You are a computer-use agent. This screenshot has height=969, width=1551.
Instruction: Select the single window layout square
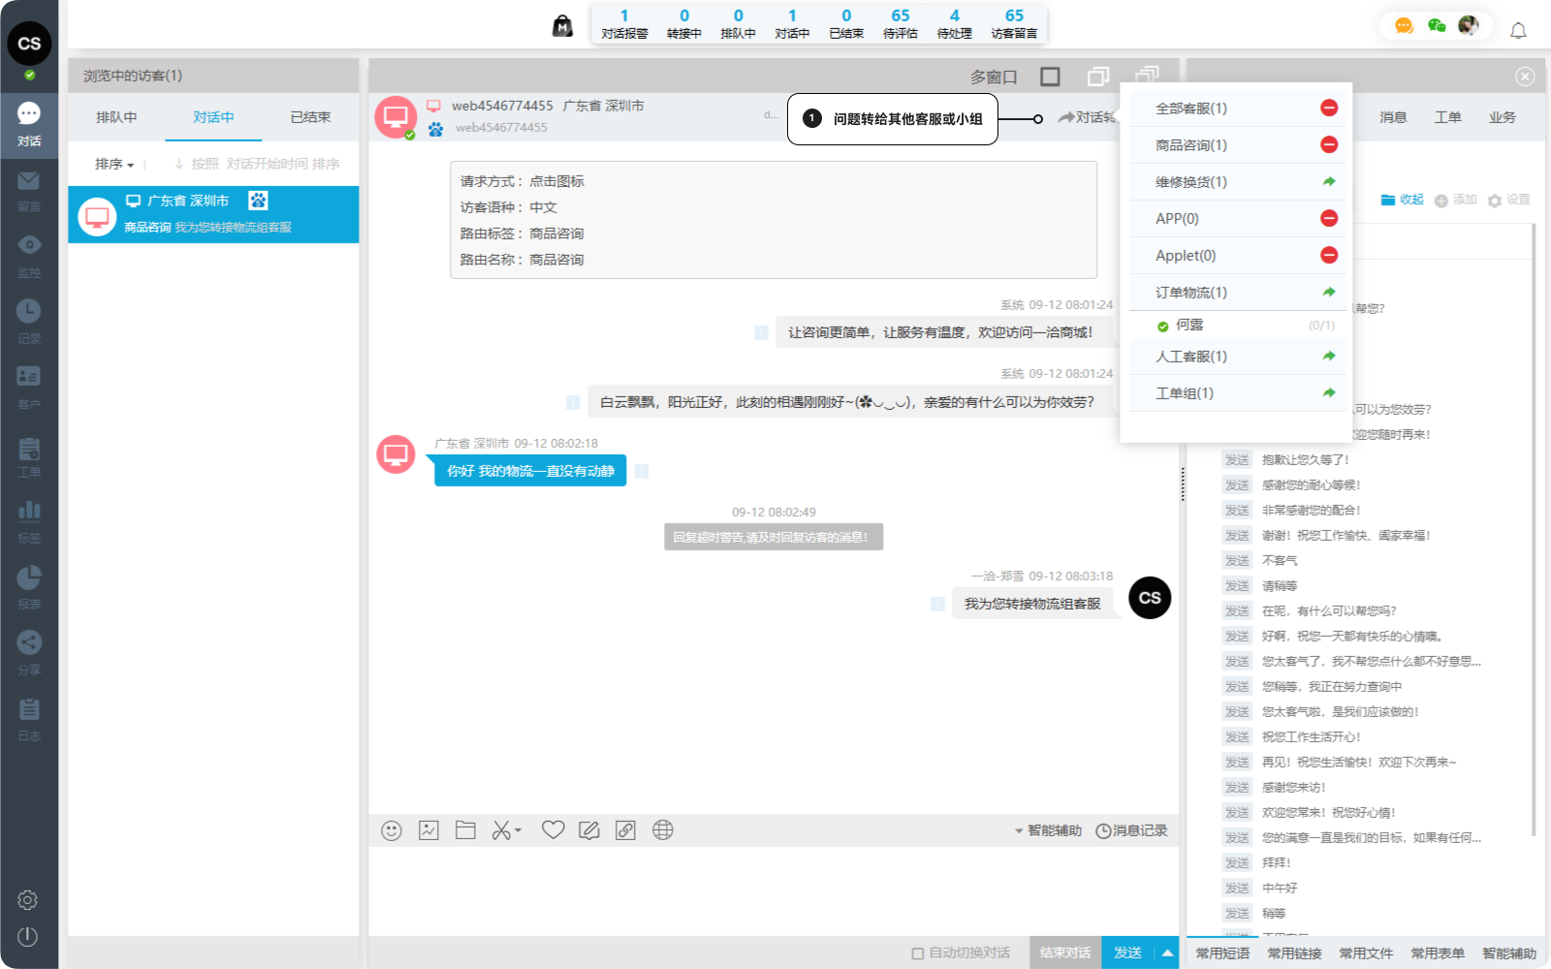pos(1050,77)
